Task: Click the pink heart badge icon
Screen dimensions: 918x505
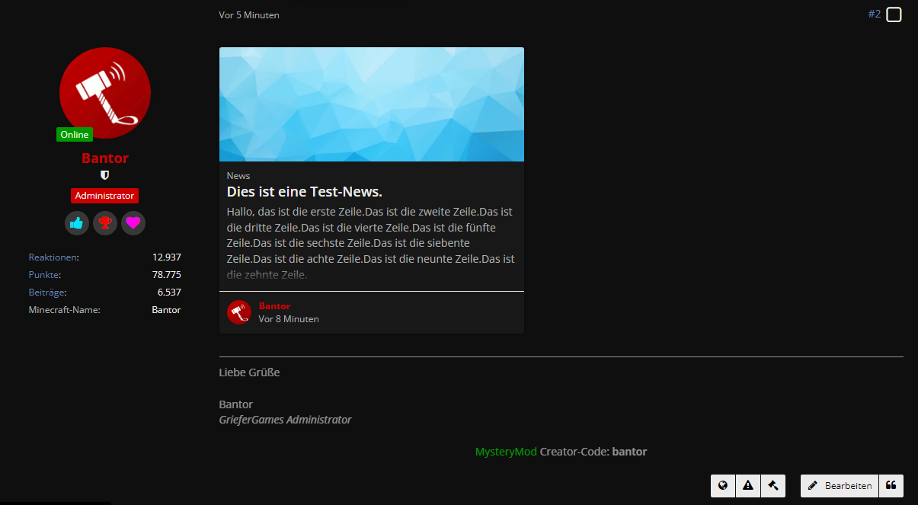Action: coord(133,223)
